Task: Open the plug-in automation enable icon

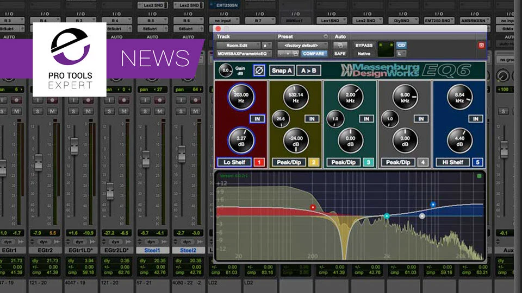Action: point(340,45)
